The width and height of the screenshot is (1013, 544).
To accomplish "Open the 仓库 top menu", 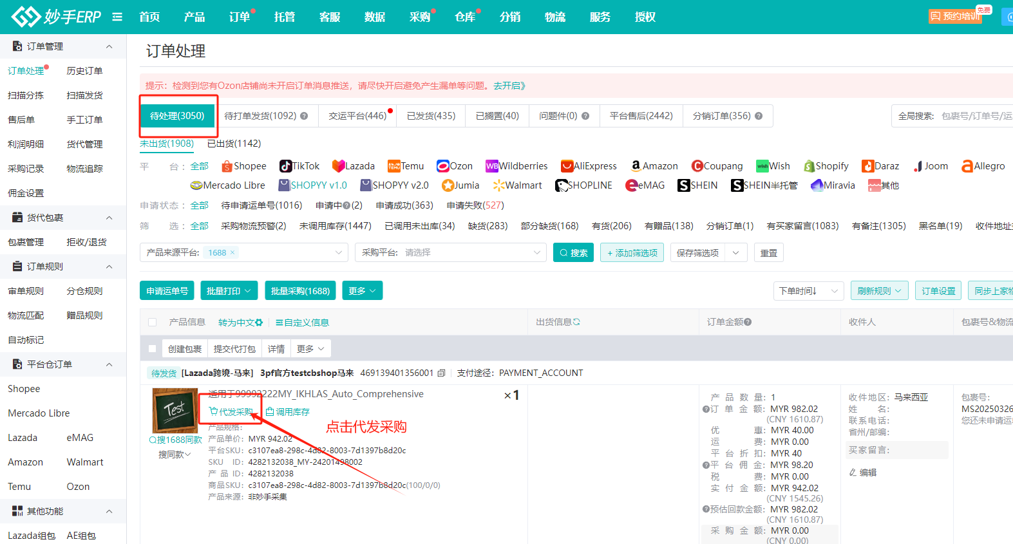I will [x=464, y=17].
